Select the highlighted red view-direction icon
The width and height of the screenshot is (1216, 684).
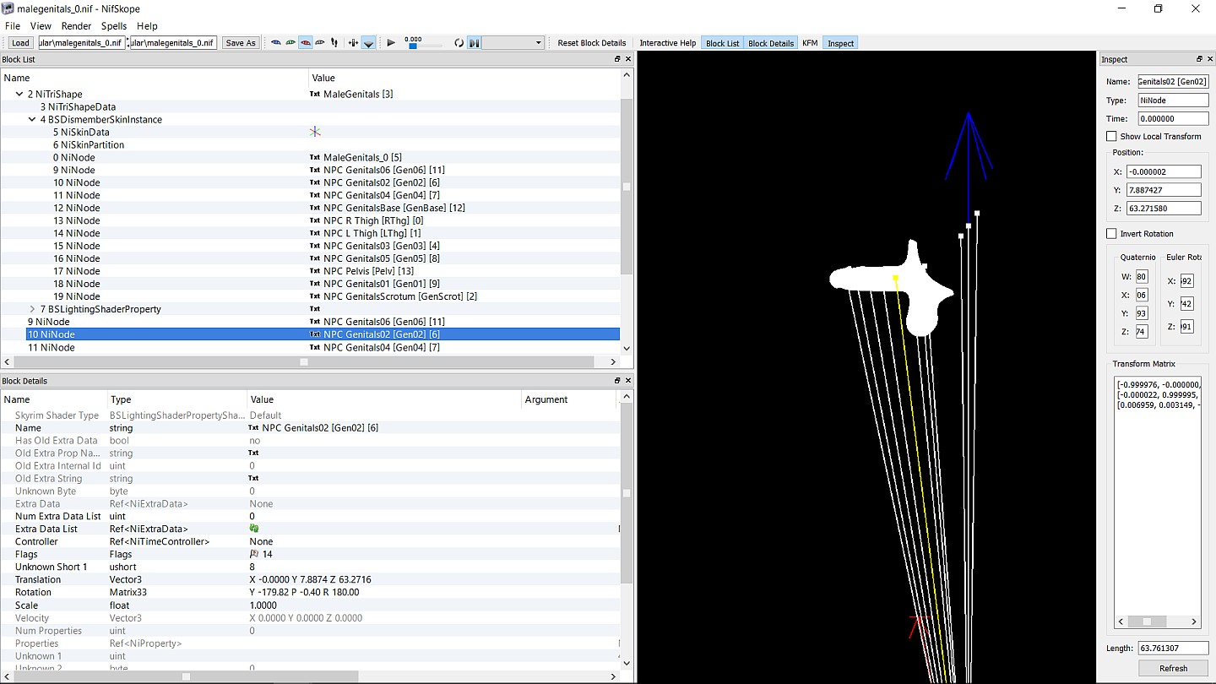click(306, 43)
